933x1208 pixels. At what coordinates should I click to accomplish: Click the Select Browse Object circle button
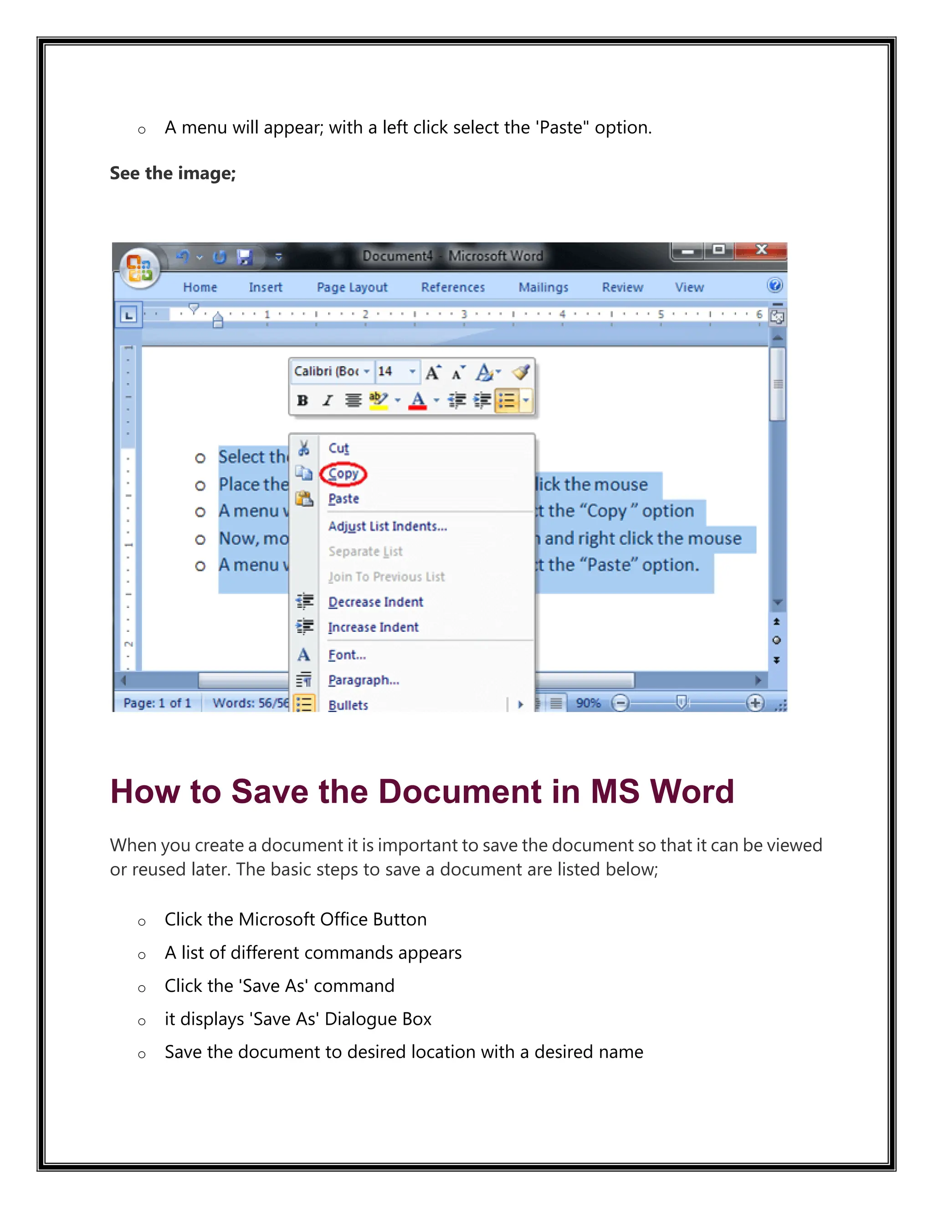pos(777,640)
